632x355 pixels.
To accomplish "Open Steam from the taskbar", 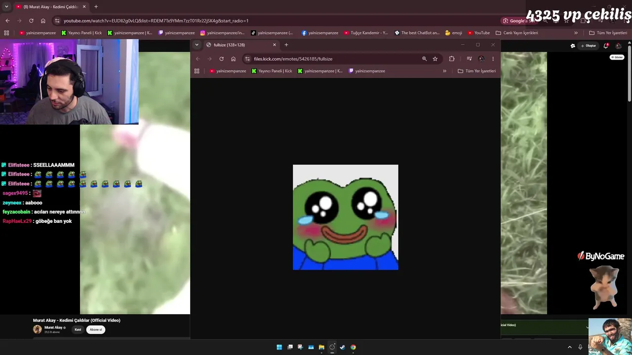I will [342, 347].
